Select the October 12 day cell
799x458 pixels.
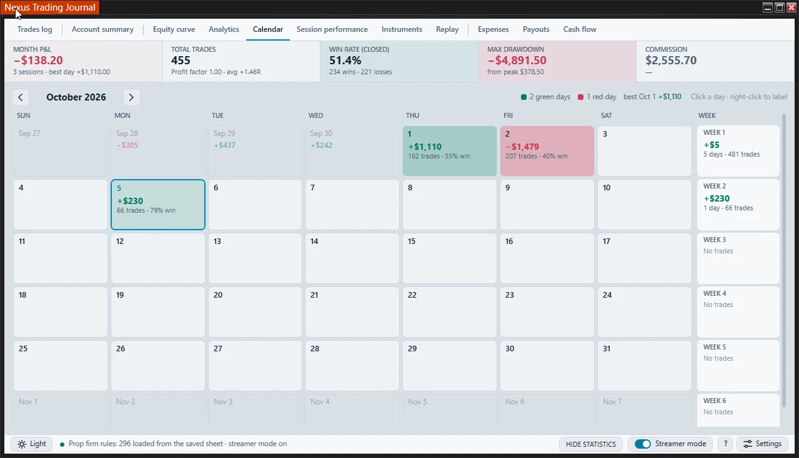pyautogui.click(x=158, y=258)
